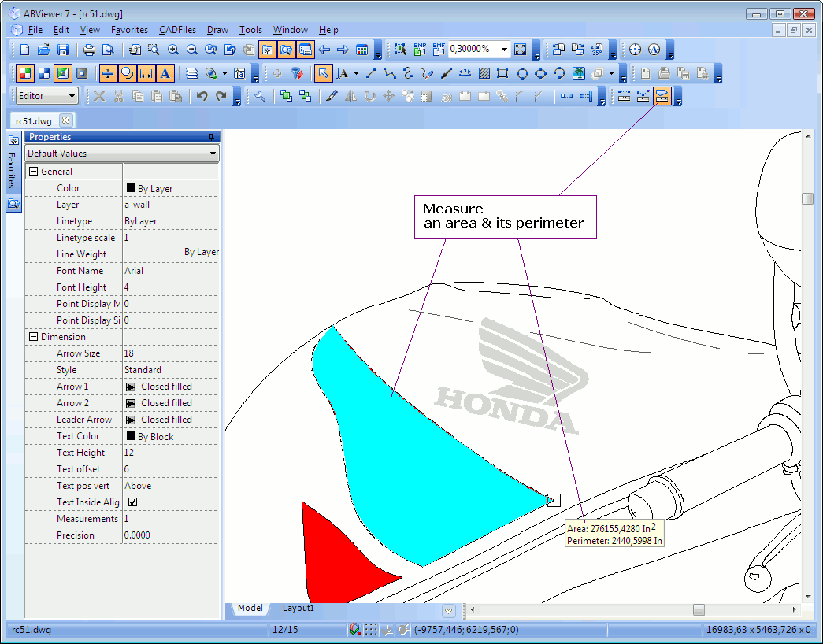Select the Zoom window magnifier tool
823x644 pixels.
[x=154, y=50]
